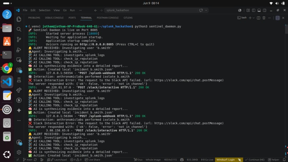
Task: Open the Search view in activity bar
Action: coord(19,29)
